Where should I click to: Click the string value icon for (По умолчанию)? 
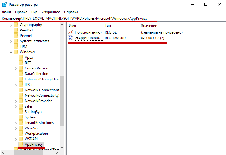(70, 32)
